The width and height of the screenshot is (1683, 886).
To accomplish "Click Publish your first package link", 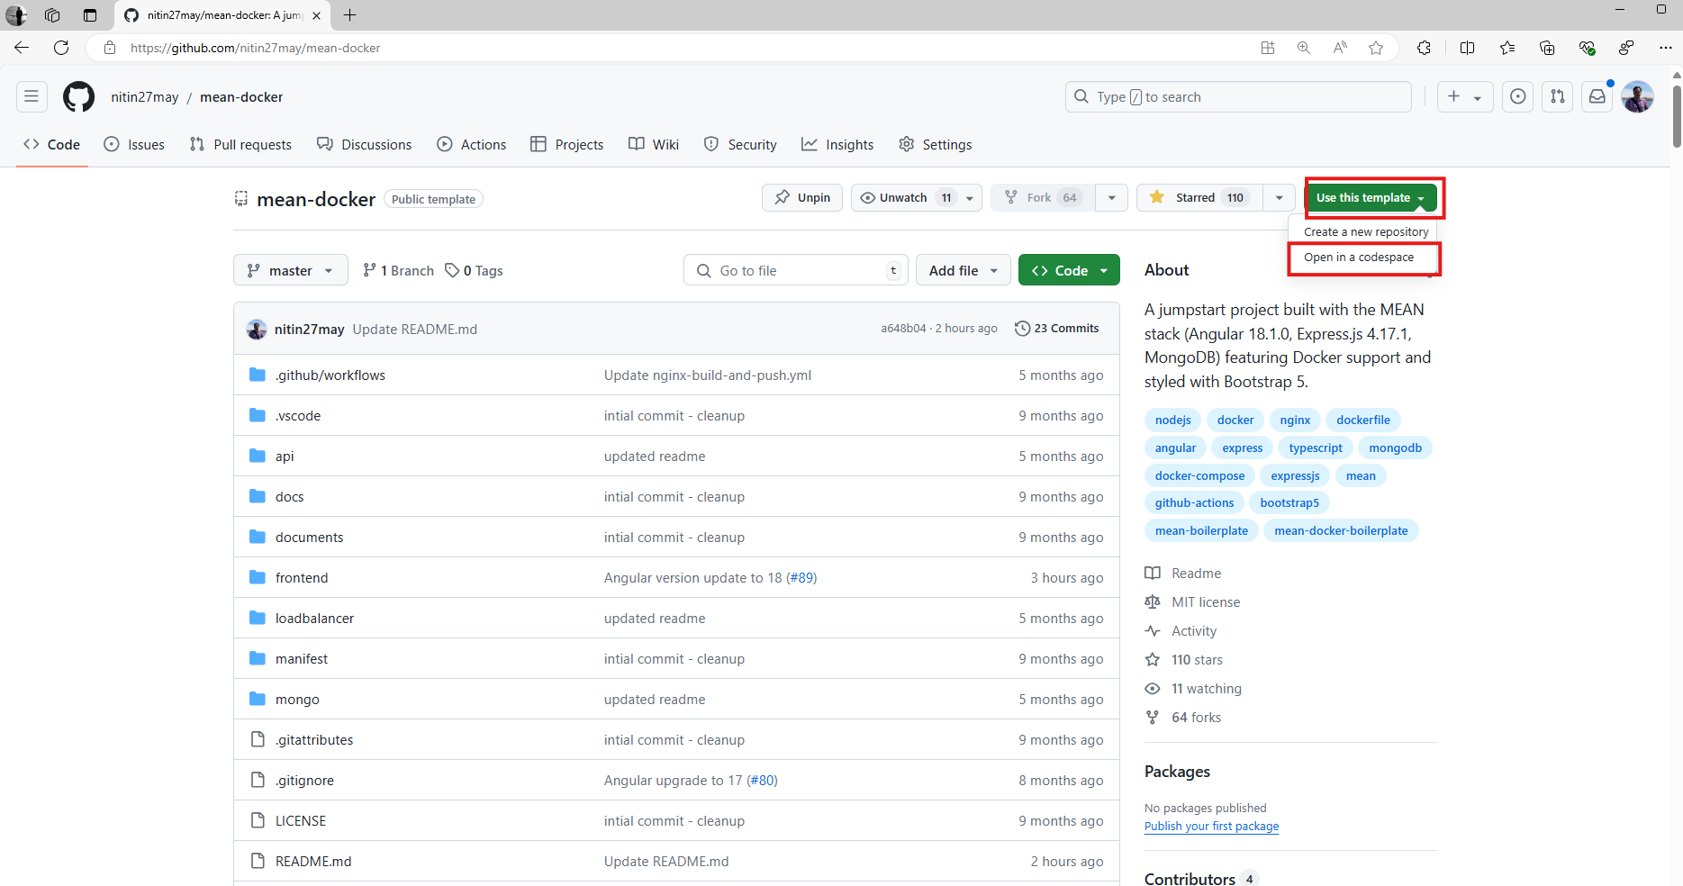I will coord(1211,827).
